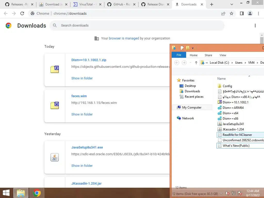Select JKassadin-1.204 file in Explorer

(x=231, y=129)
